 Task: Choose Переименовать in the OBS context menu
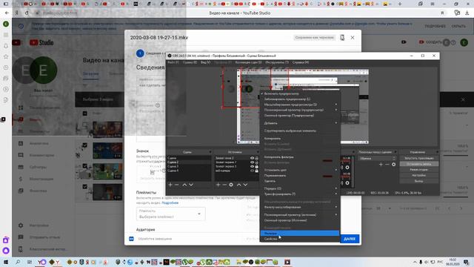click(300, 175)
